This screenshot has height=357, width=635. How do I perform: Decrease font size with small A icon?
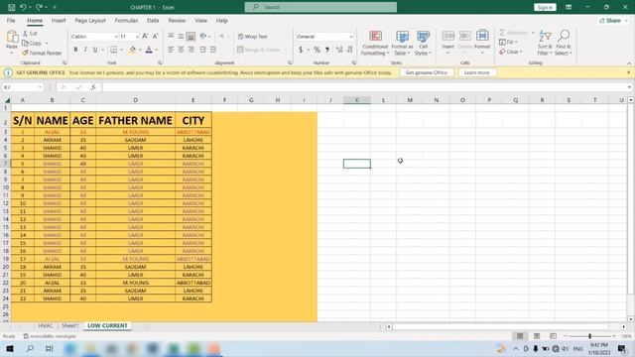point(155,37)
